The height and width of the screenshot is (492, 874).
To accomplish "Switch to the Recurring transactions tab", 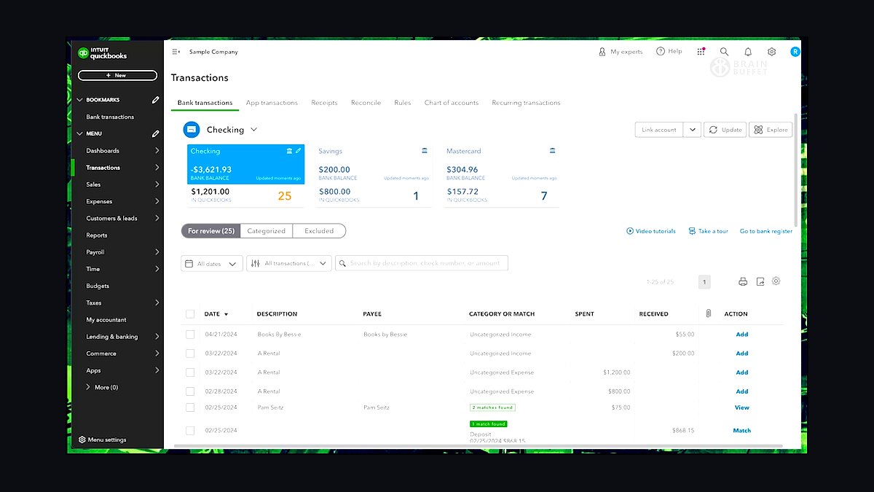I will click(x=526, y=103).
